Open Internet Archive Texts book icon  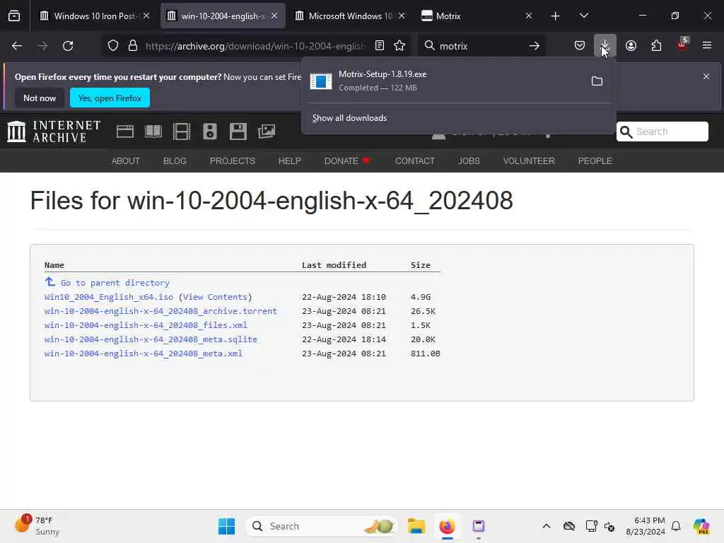(153, 132)
